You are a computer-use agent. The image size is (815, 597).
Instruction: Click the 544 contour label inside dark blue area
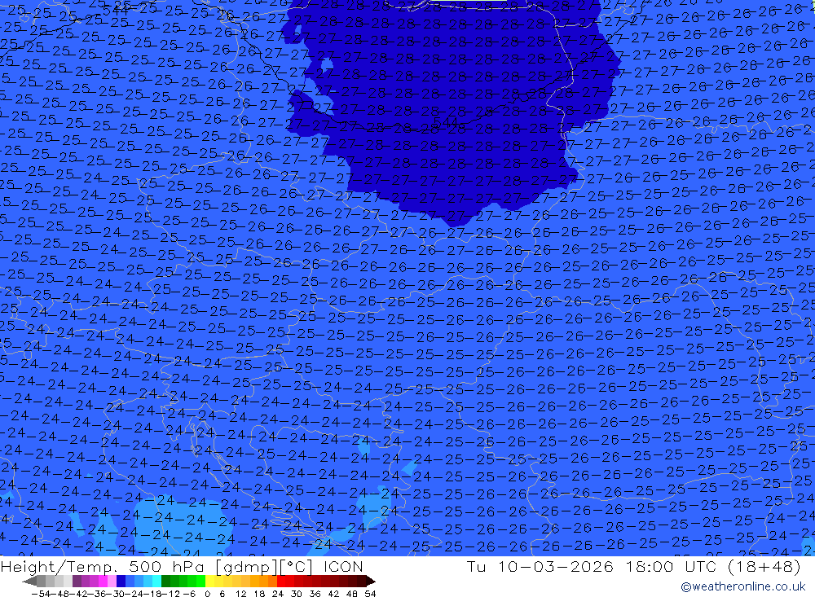(x=446, y=122)
